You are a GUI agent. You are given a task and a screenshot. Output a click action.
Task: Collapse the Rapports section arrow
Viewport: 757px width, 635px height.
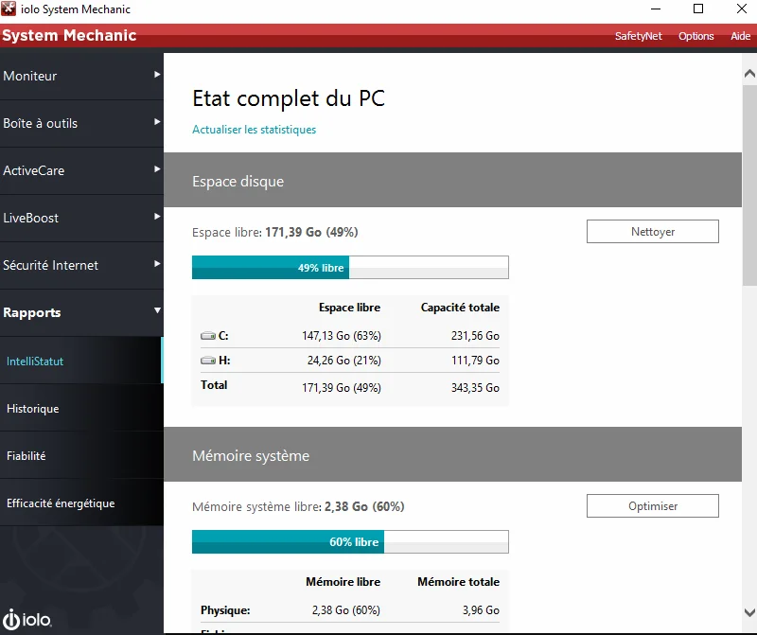pyautogui.click(x=157, y=310)
